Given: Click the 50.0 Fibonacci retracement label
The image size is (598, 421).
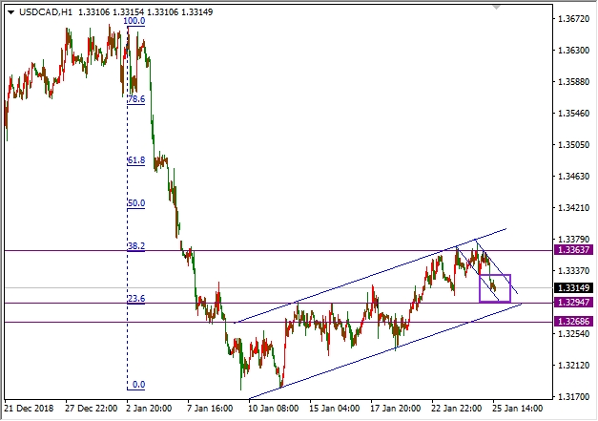Looking at the screenshot, I should pos(136,202).
